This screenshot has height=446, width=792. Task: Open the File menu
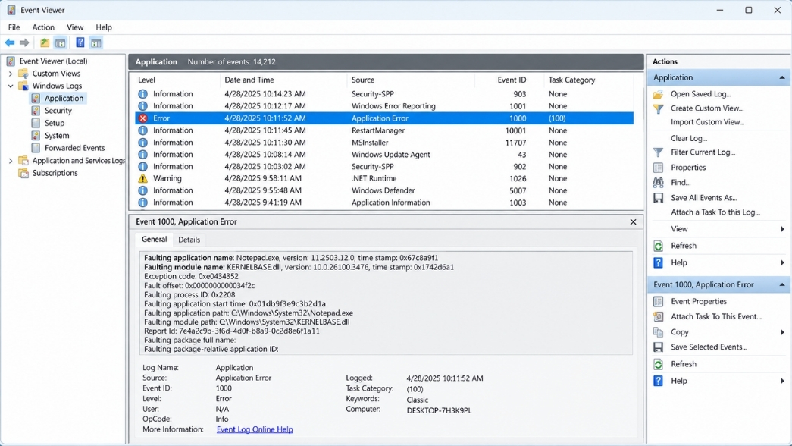(x=14, y=27)
